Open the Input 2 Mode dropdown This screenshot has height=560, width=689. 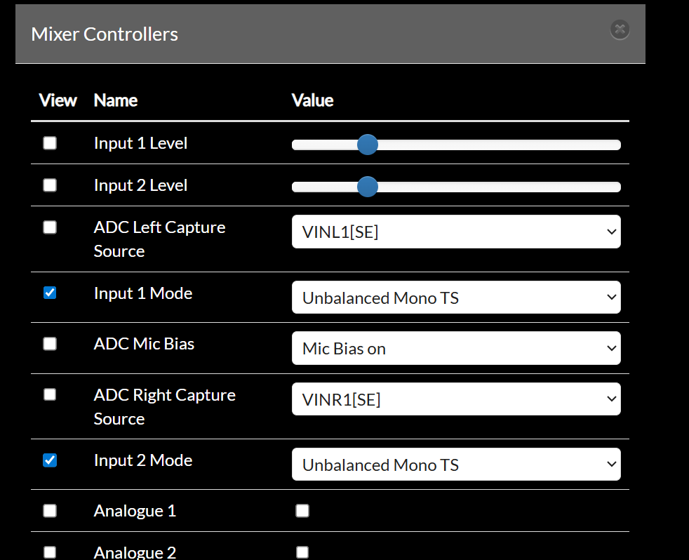pyautogui.click(x=456, y=465)
